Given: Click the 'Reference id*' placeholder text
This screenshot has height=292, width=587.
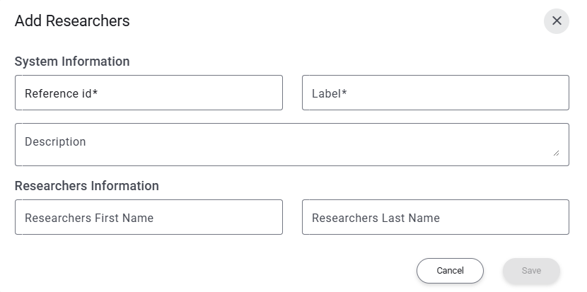Looking at the screenshot, I should click(x=58, y=93).
